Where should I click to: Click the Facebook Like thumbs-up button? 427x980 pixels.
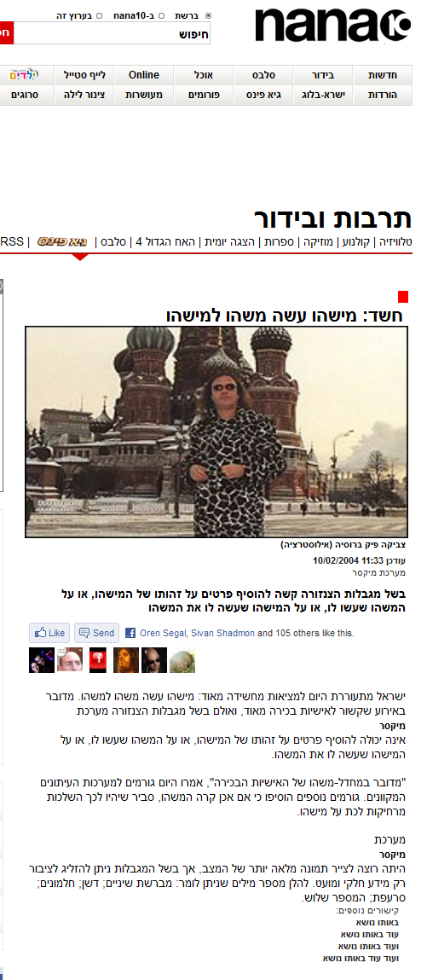(x=49, y=633)
